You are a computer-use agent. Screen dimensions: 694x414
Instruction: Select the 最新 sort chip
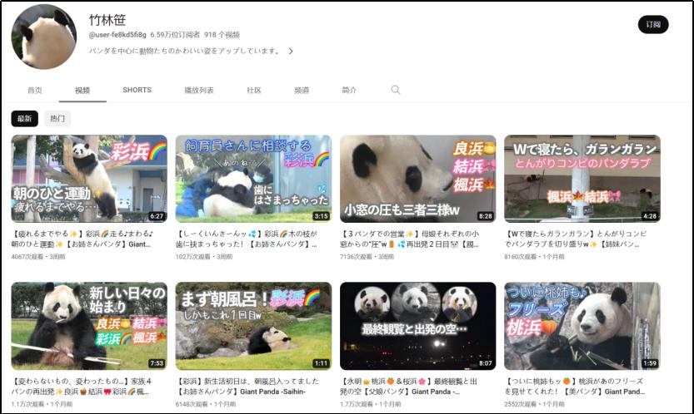[25, 118]
